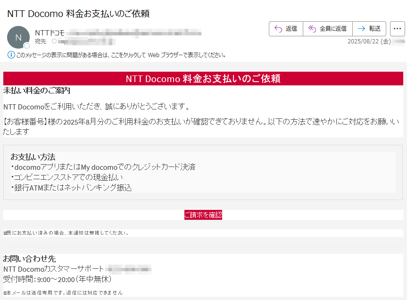Click the view in Web browser notice
Image resolution: width=407 pixels, height=300 pixels.
(x=121, y=55)
